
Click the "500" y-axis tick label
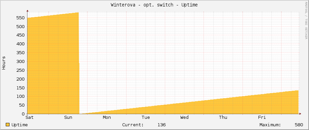click(x=20, y=26)
